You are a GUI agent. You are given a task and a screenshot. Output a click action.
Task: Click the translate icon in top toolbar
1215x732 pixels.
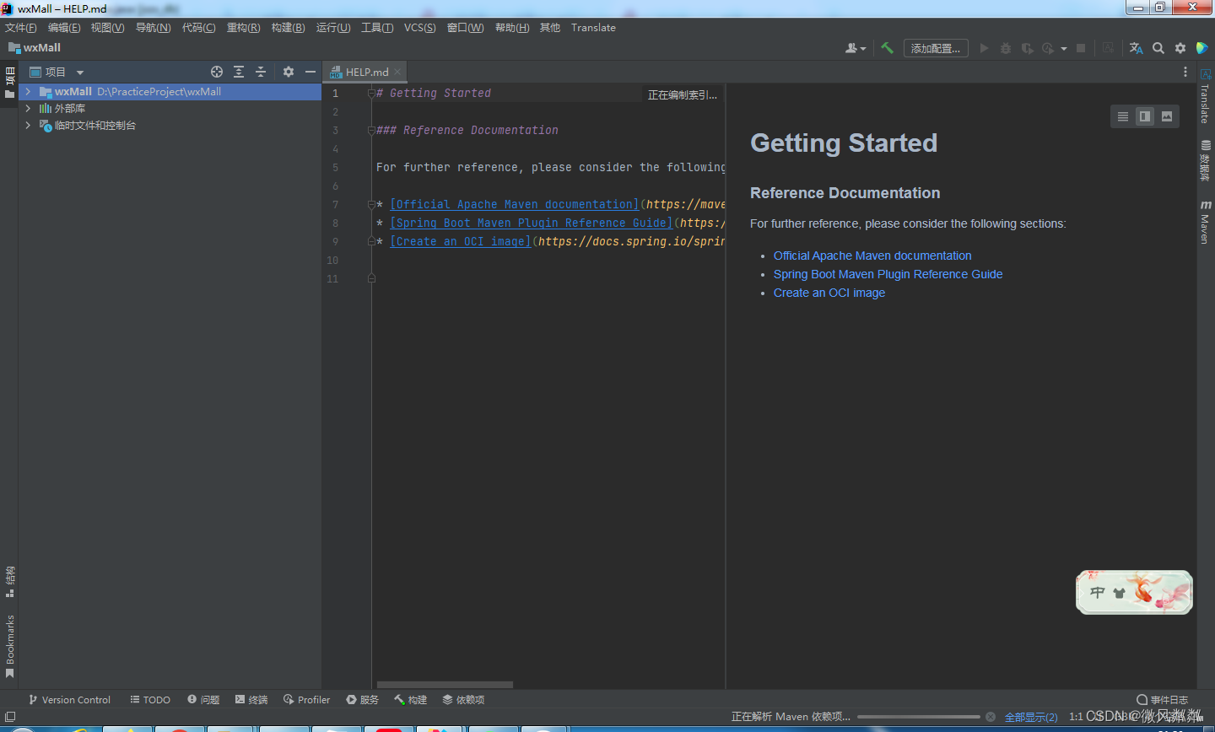(x=1137, y=48)
